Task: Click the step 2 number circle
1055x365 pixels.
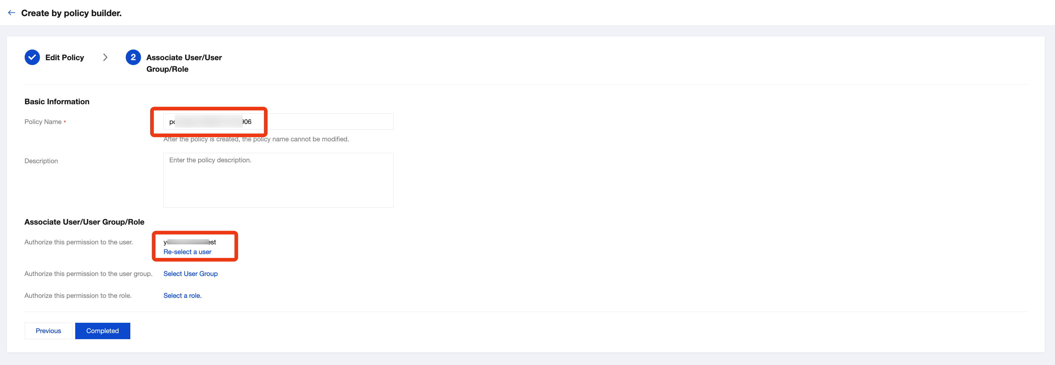Action: [133, 58]
